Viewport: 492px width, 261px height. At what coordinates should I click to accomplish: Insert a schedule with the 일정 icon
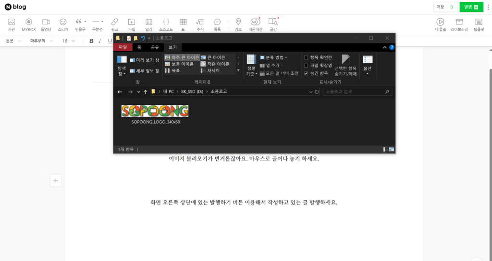pyautogui.click(x=149, y=25)
